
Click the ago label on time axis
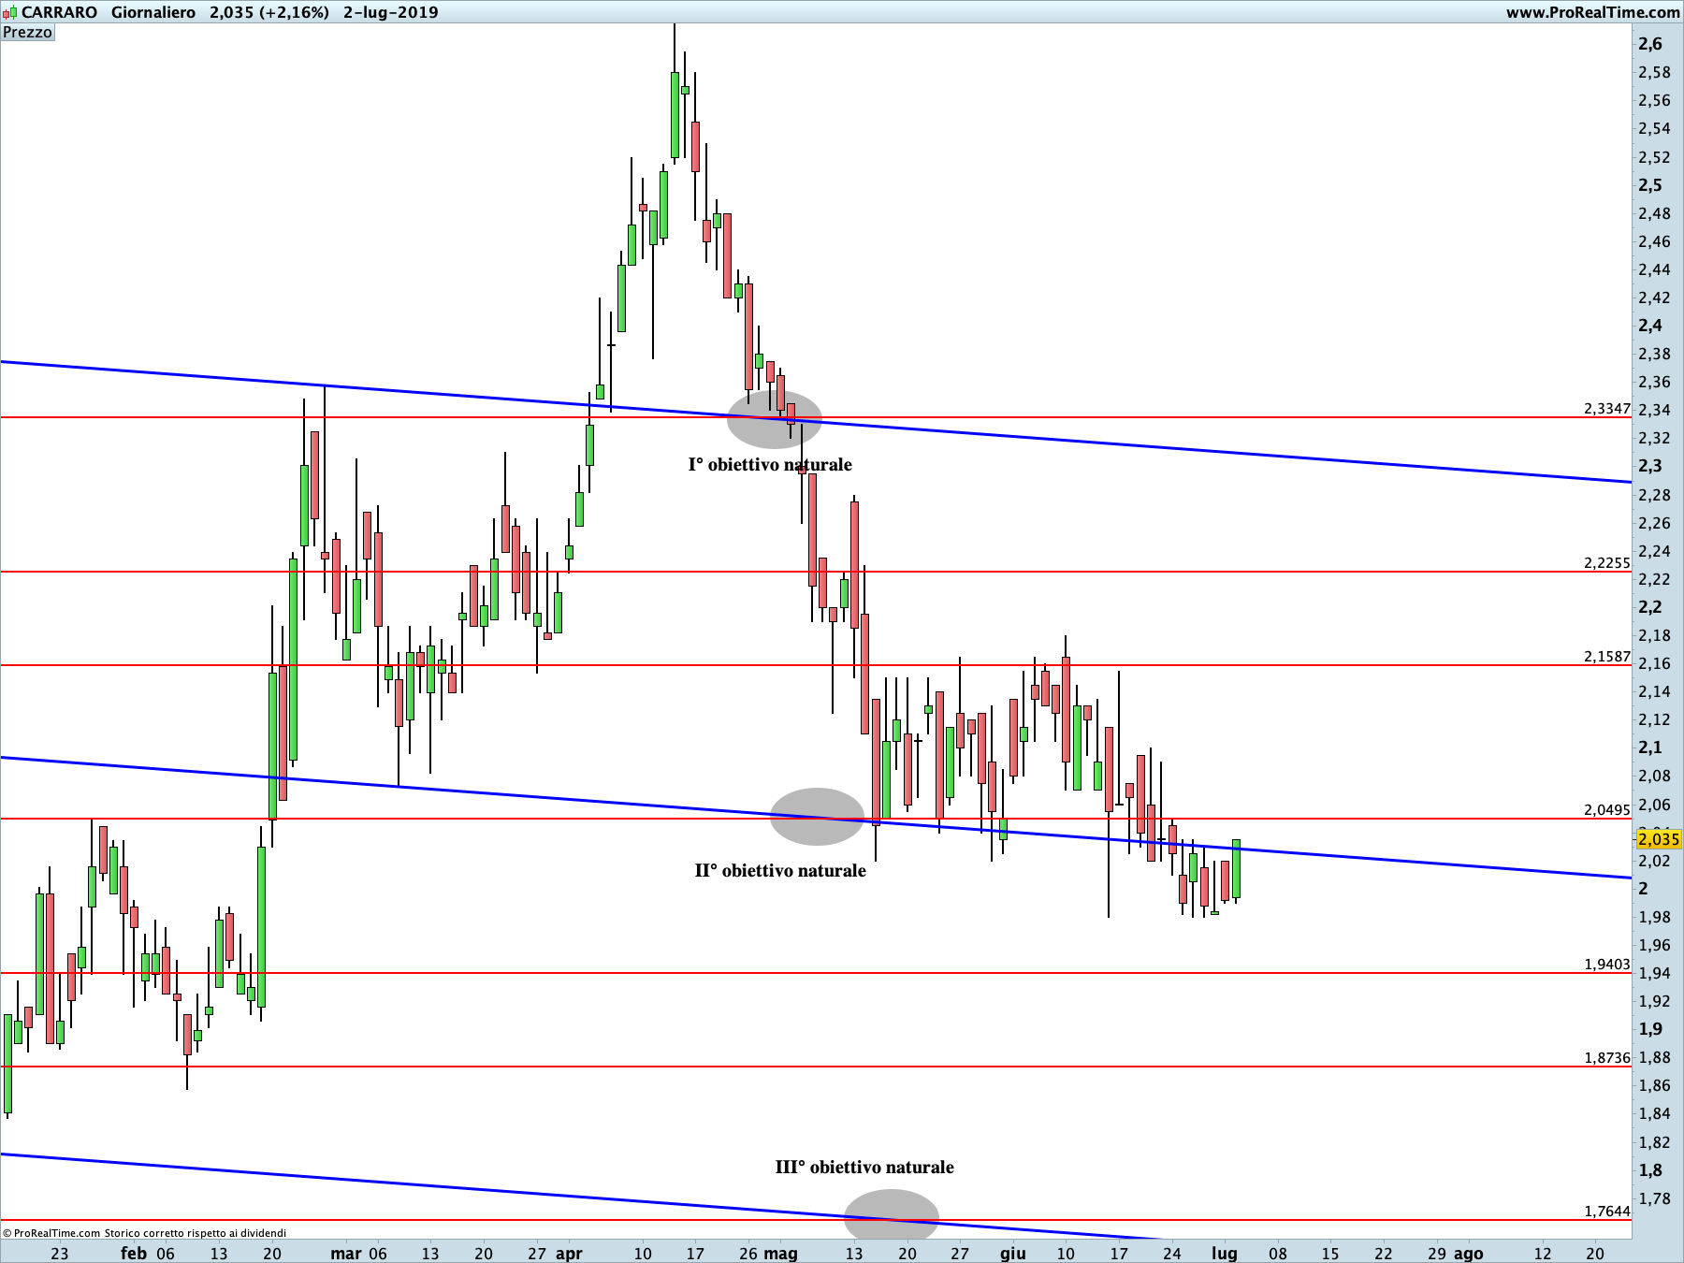(x=1469, y=1254)
